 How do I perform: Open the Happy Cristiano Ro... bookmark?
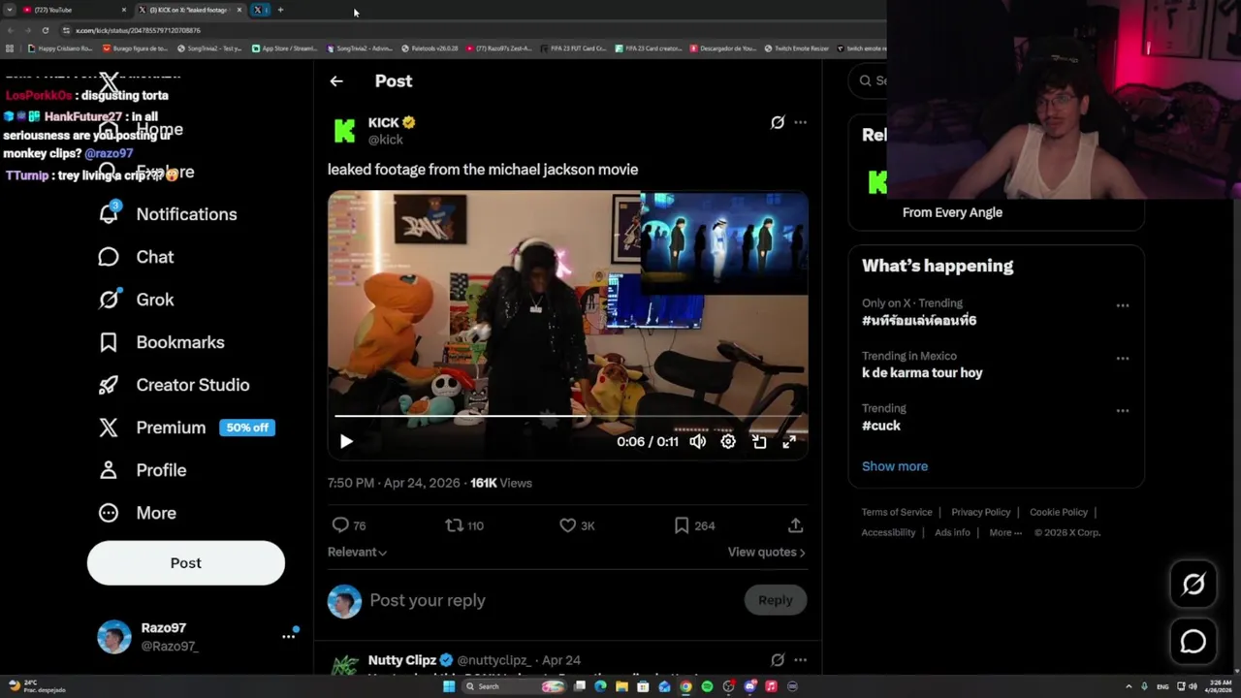pyautogui.click(x=60, y=48)
